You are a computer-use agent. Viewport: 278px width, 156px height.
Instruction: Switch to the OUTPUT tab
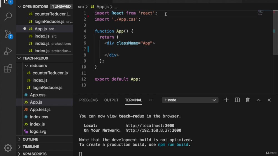point(111,100)
